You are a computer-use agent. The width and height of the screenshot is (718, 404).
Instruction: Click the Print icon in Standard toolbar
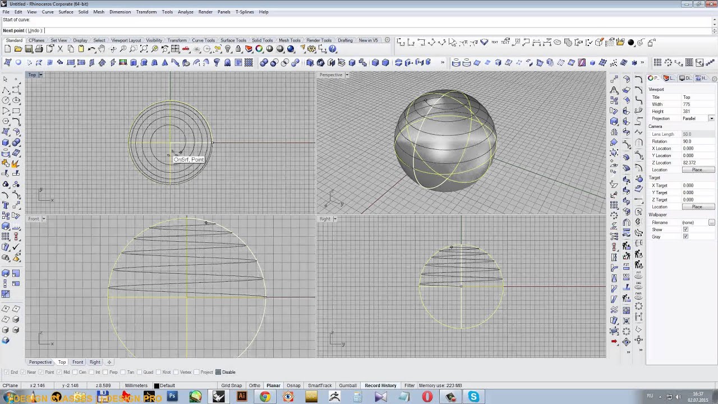pos(39,49)
